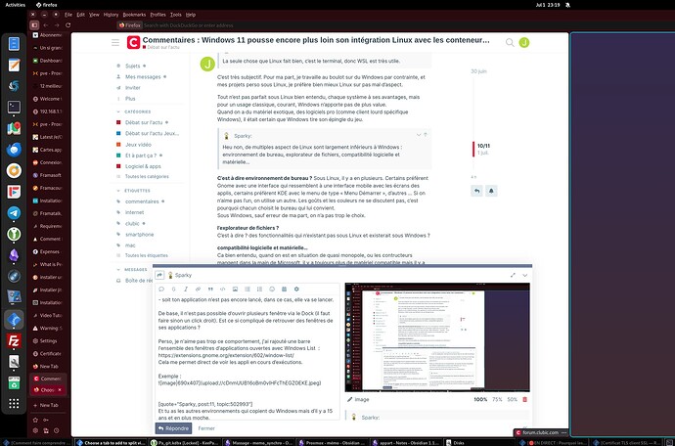Open the History menu
675x446 pixels.
[x=111, y=15]
